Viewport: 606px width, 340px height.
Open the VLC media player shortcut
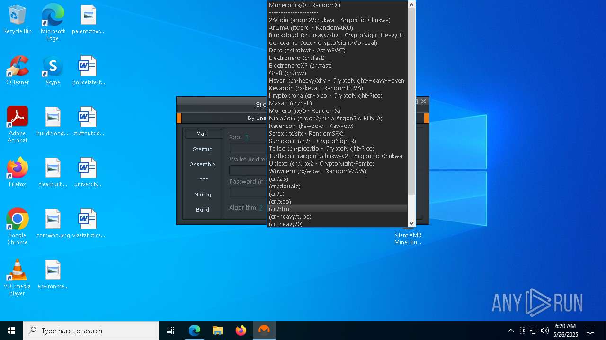[x=18, y=278]
